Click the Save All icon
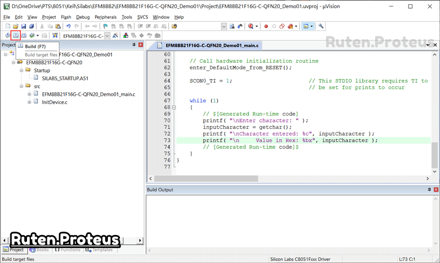This screenshot has width=440, height=263. [x=31, y=26]
